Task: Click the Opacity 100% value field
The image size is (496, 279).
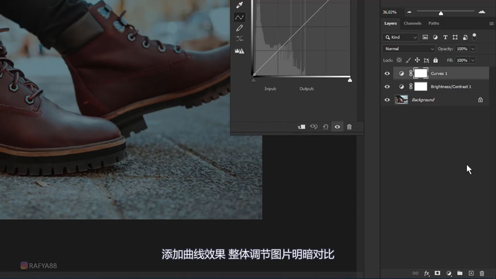Action: (462, 48)
